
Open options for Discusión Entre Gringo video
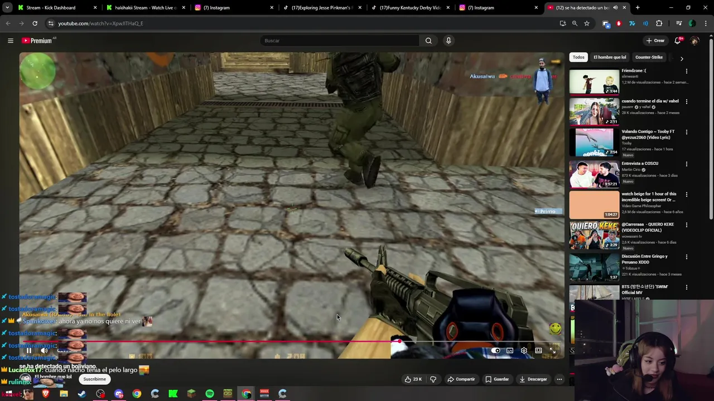tap(687, 257)
